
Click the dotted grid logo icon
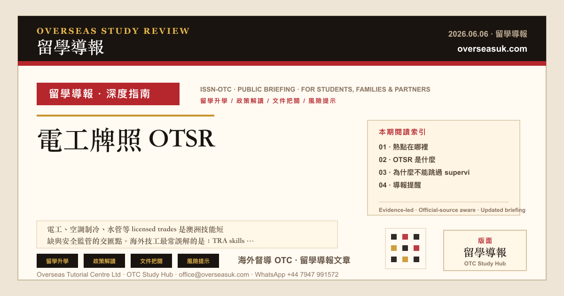coord(406,248)
